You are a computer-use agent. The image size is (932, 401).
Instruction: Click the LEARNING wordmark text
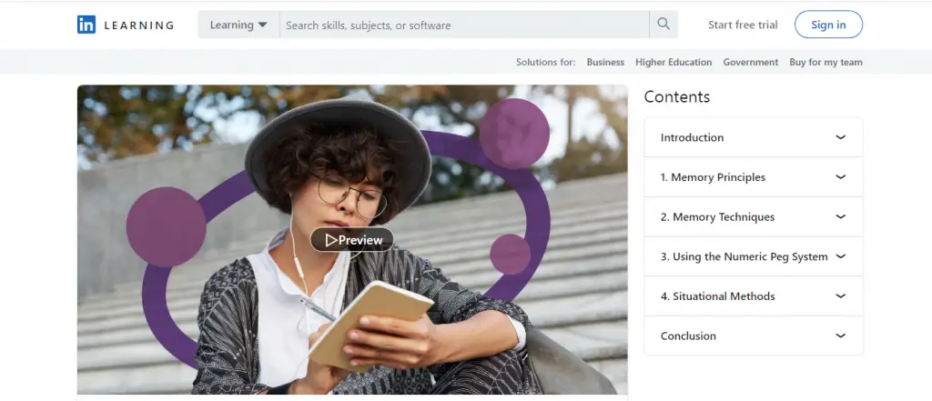click(x=139, y=25)
